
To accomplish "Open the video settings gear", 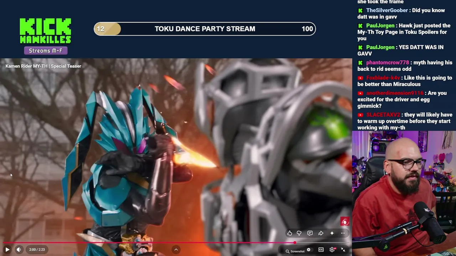I will [x=332, y=250].
